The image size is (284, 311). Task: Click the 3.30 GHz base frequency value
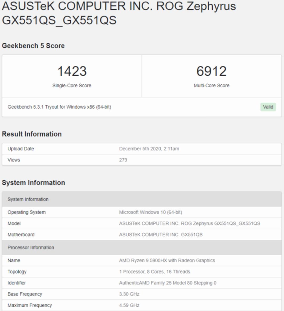(x=129, y=294)
